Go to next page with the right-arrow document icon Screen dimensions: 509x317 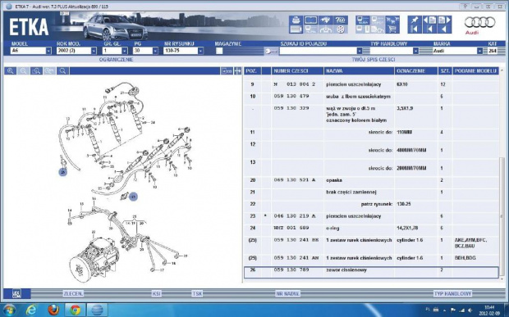click(x=445, y=20)
